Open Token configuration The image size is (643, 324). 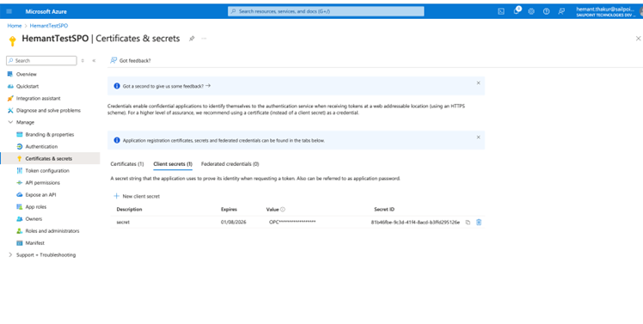coord(47,171)
